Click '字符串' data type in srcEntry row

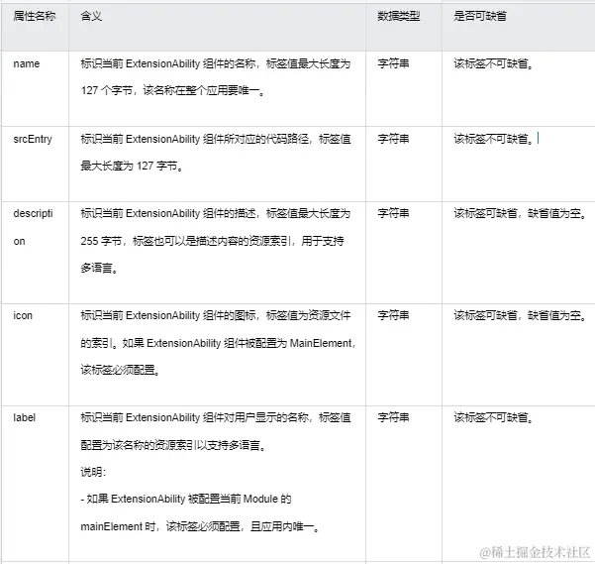(393, 139)
